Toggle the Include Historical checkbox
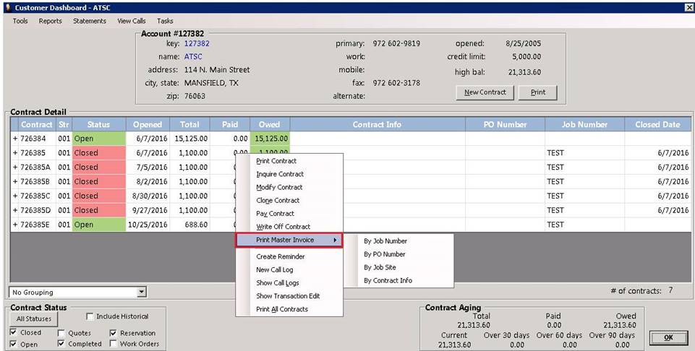This screenshot has width=695, height=351. pos(90,316)
